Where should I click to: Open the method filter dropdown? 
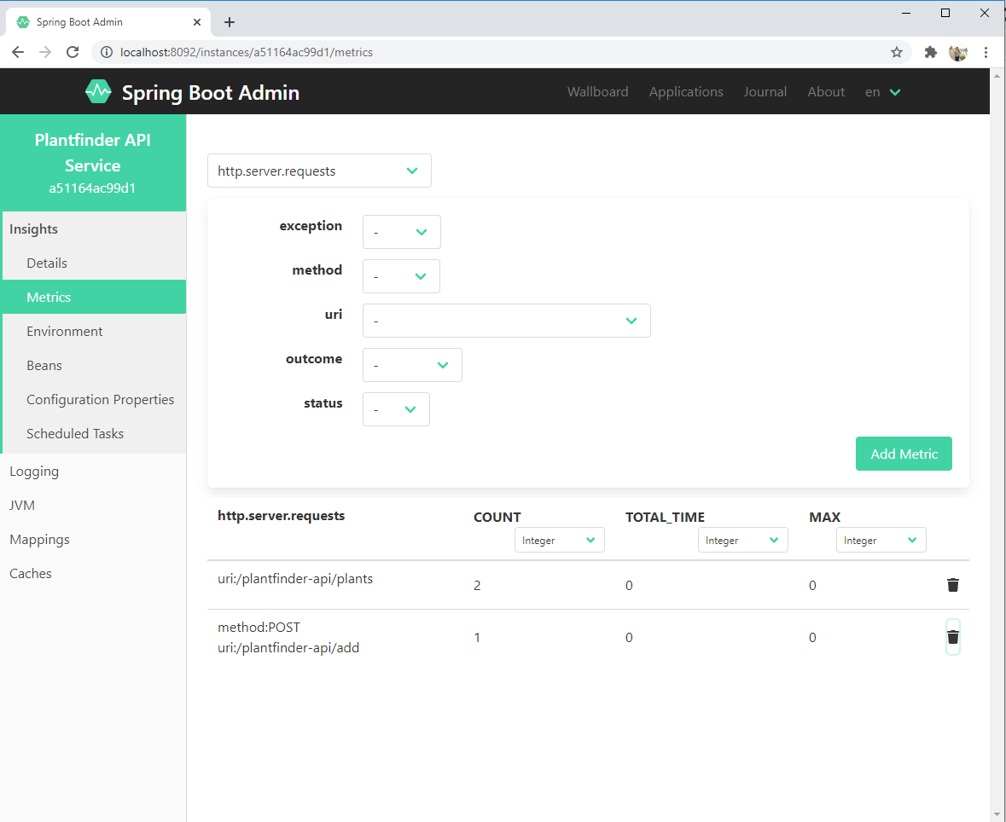[401, 276]
